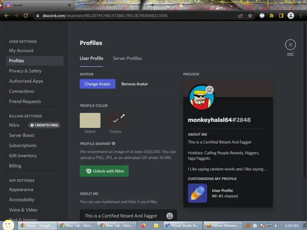Open Privacy & Safety settings
Image resolution: width=307 pixels, height=230 pixels.
(x=35, y=71)
